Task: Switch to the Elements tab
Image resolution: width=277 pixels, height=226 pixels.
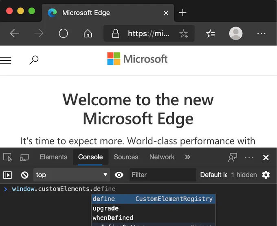Action: (x=53, y=157)
